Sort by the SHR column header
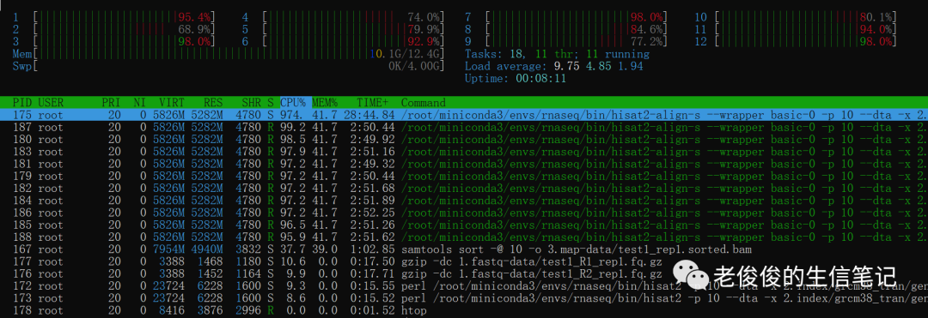This screenshot has height=318, width=928. pos(251,102)
